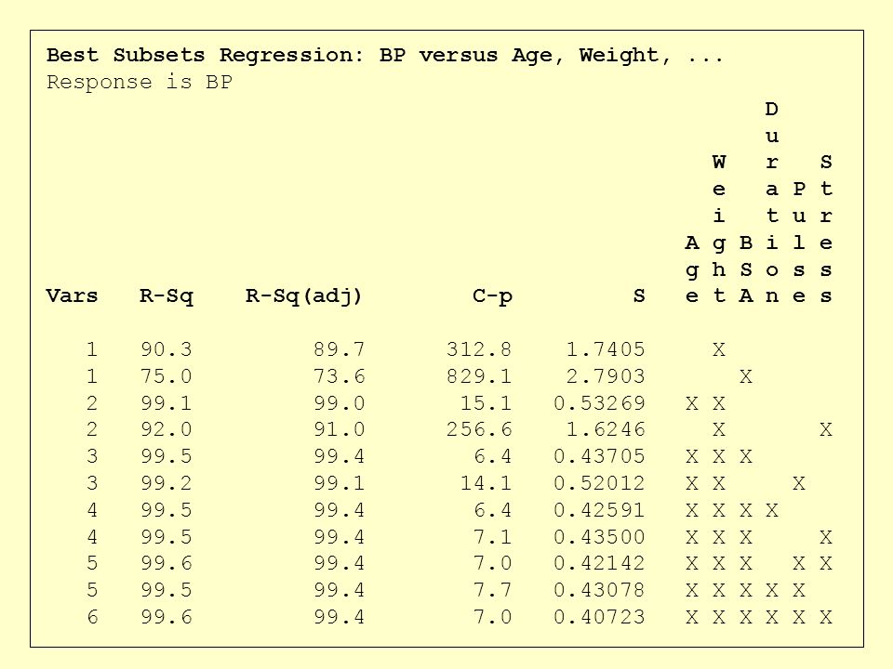The image size is (893, 669).
Task: Click the R-Sq column header
Action: [x=167, y=296]
